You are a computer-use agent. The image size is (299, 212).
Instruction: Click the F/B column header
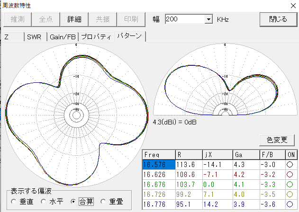click(x=272, y=155)
